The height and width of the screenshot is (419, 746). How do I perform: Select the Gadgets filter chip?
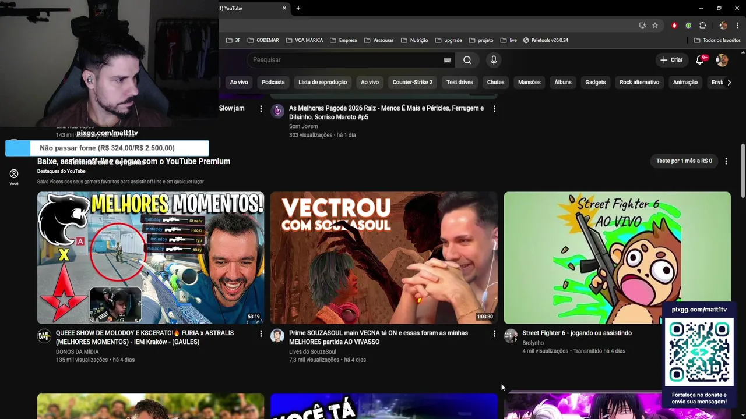tap(596, 82)
